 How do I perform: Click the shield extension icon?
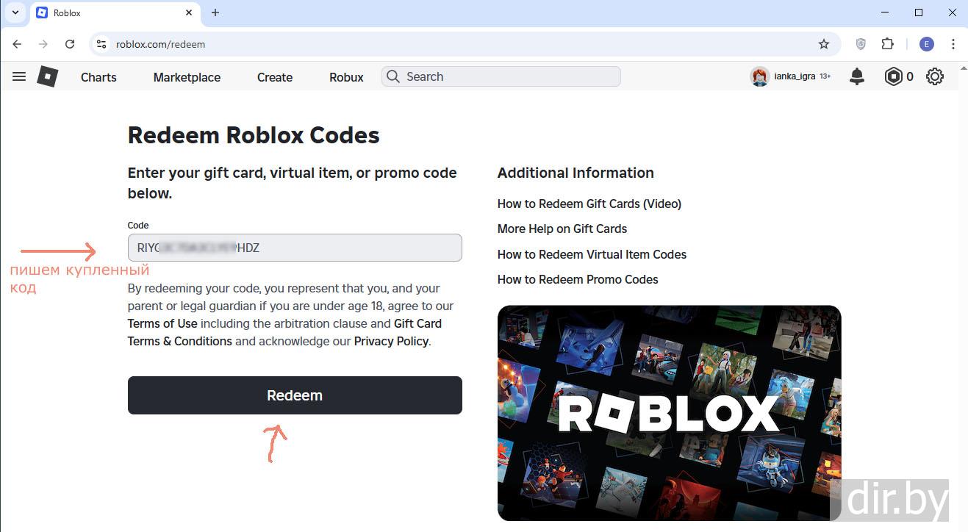click(x=861, y=44)
